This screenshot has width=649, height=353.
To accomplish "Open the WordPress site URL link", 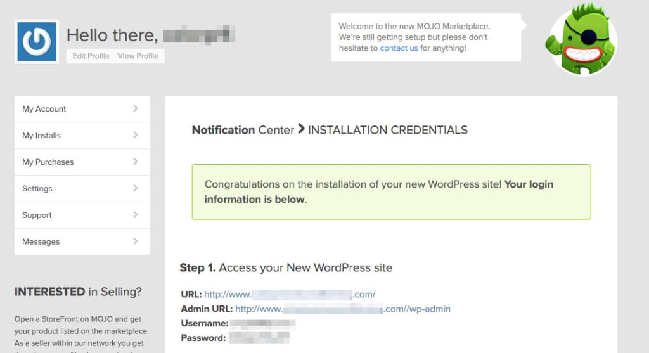I will point(290,295).
